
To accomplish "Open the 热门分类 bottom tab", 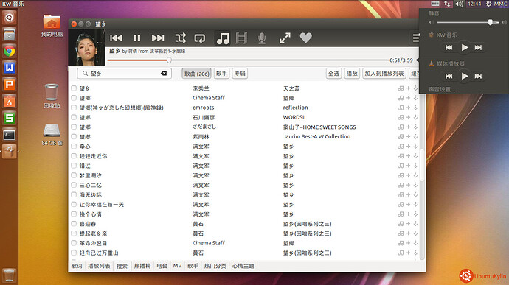I will click(x=215, y=266).
